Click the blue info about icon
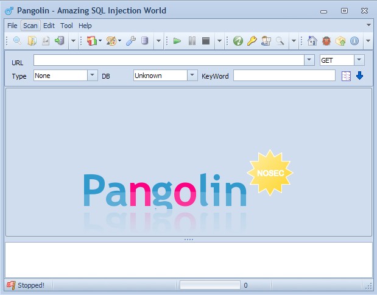This screenshot has height=295, width=377. pos(354,41)
